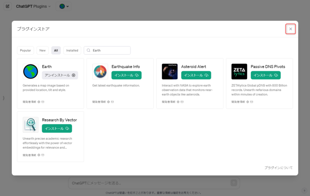Select the Installed filter tab
310x196 pixels.
[x=72, y=51]
